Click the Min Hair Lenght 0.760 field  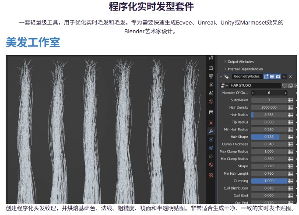pyautogui.click(x=269, y=173)
